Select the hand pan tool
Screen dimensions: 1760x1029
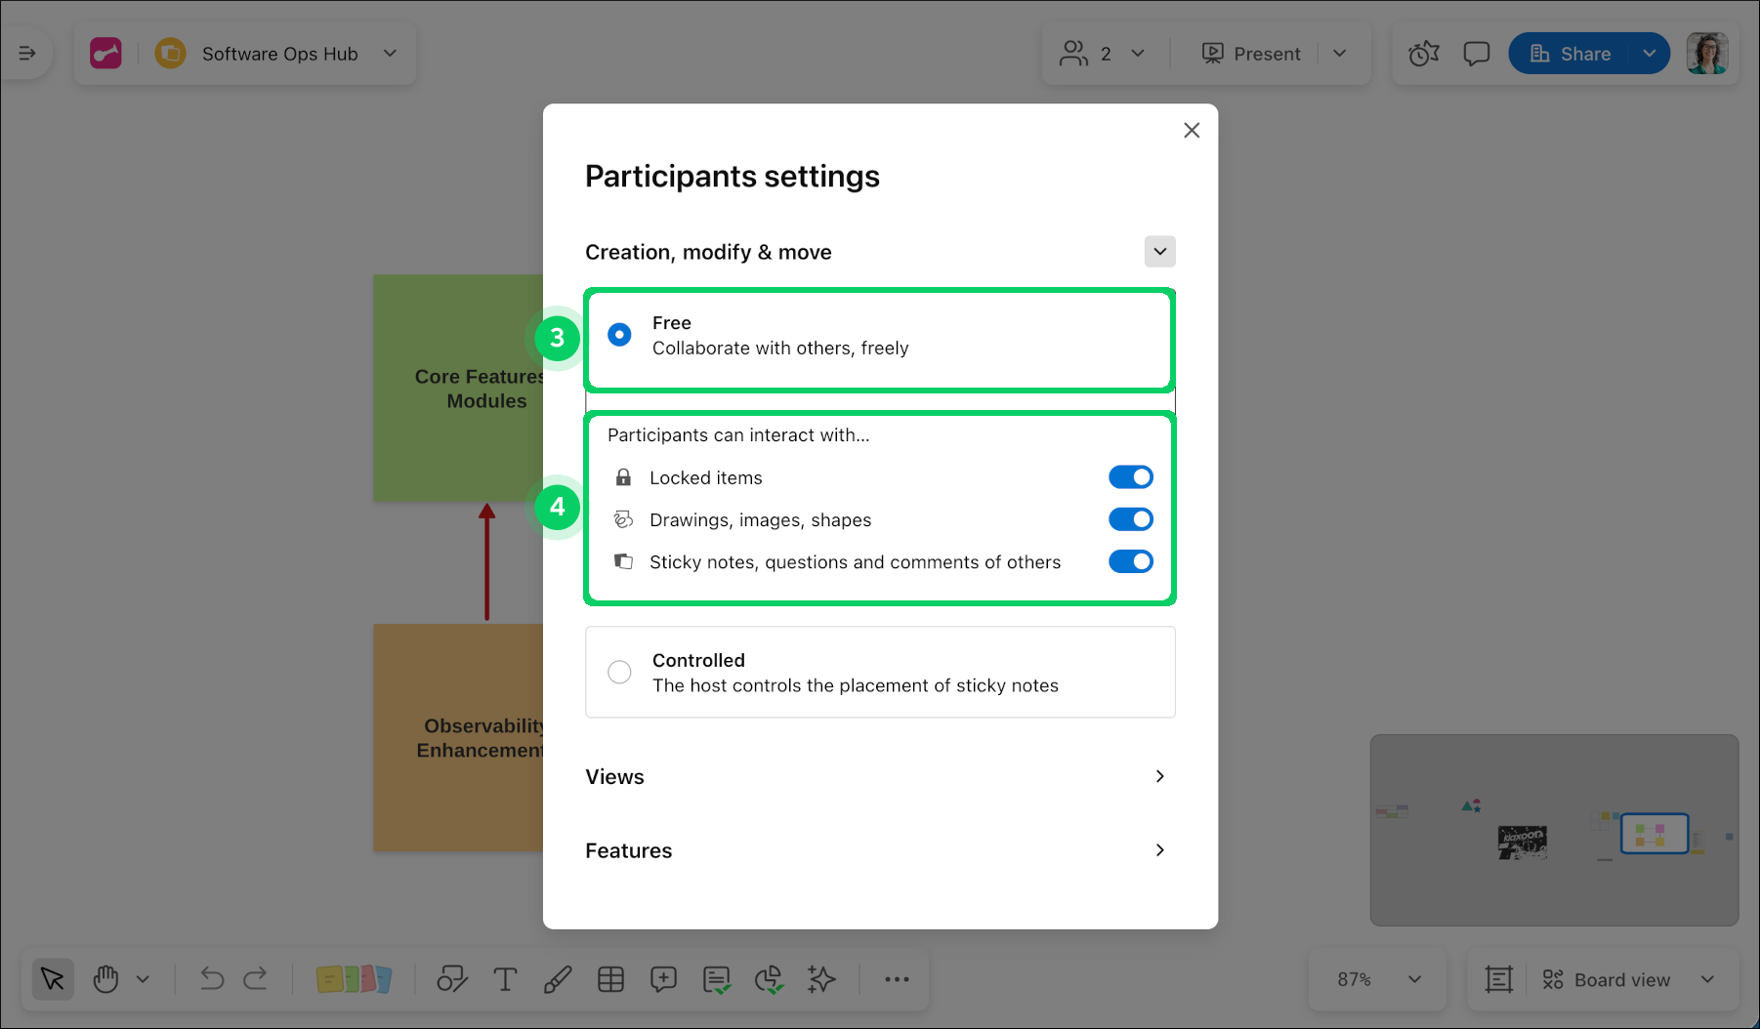click(105, 979)
